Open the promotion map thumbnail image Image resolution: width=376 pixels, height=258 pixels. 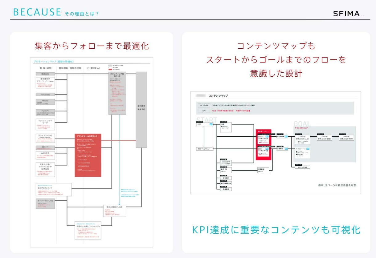click(92, 152)
